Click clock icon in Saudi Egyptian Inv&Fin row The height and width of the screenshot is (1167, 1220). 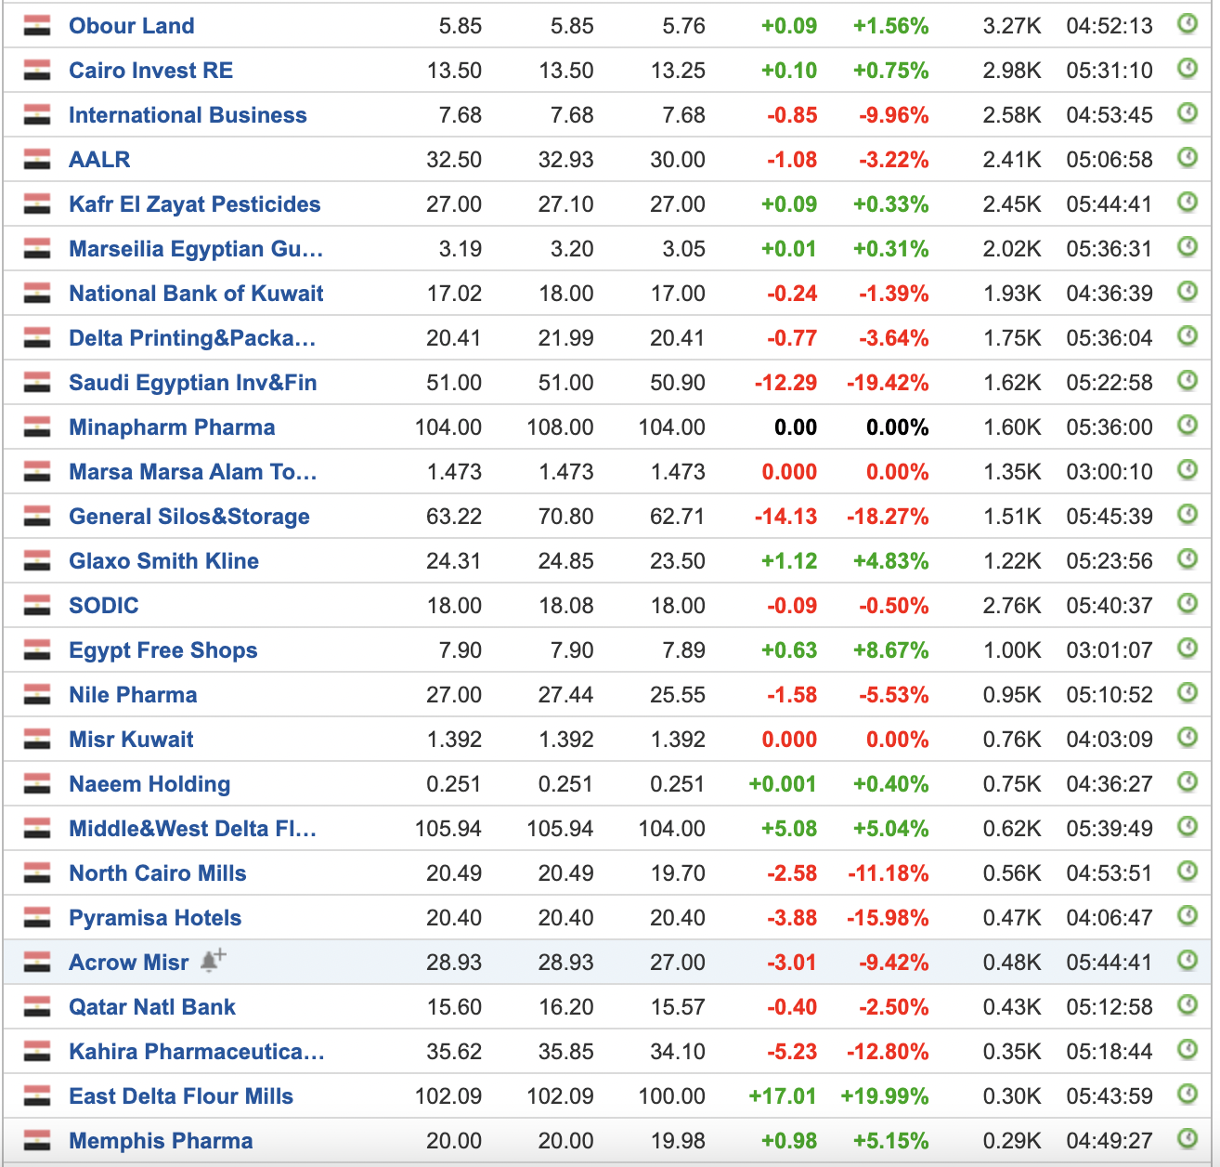coord(1188,380)
